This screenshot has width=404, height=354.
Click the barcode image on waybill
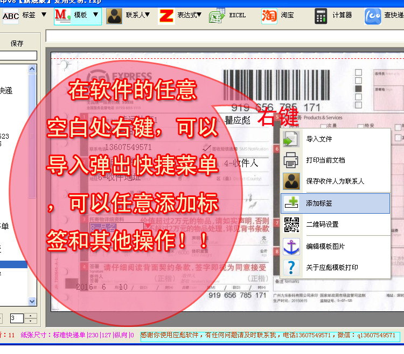pyautogui.click(x=276, y=85)
